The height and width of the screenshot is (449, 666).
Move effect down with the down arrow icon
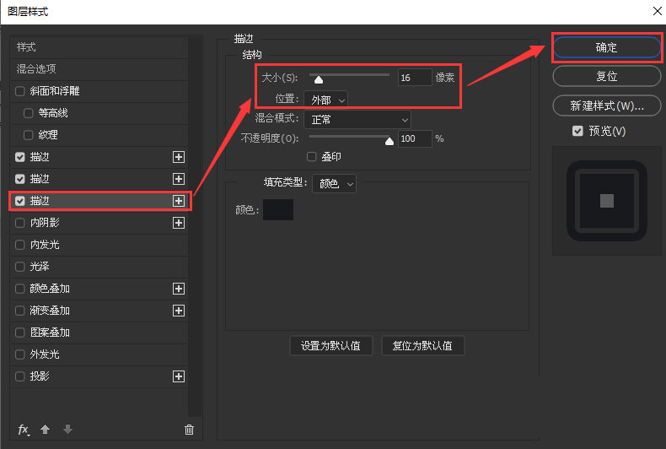pyautogui.click(x=67, y=430)
